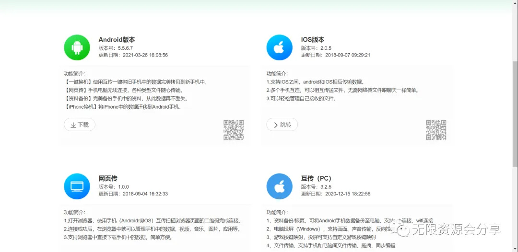The height and width of the screenshot is (252, 518).
Task: Click the 【iPhone换机】 feature line
Action: coord(123,107)
